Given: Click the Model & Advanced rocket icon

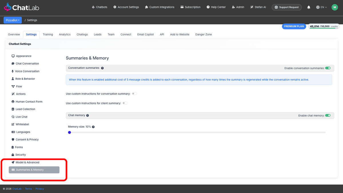Looking at the screenshot, I should 13,162.
